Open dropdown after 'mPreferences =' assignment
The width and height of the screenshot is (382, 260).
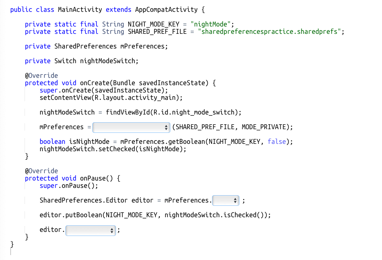click(x=131, y=127)
